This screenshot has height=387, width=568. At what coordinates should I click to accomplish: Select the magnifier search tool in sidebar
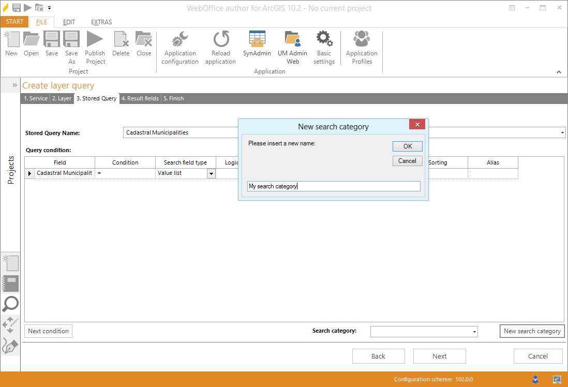[x=10, y=304]
